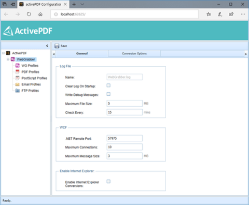This screenshot has width=249, height=205.
Task: Open the FTP Profiles folder icon
Action: tap(18, 91)
